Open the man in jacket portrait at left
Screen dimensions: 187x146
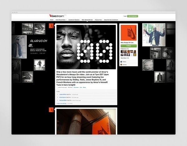19,47
